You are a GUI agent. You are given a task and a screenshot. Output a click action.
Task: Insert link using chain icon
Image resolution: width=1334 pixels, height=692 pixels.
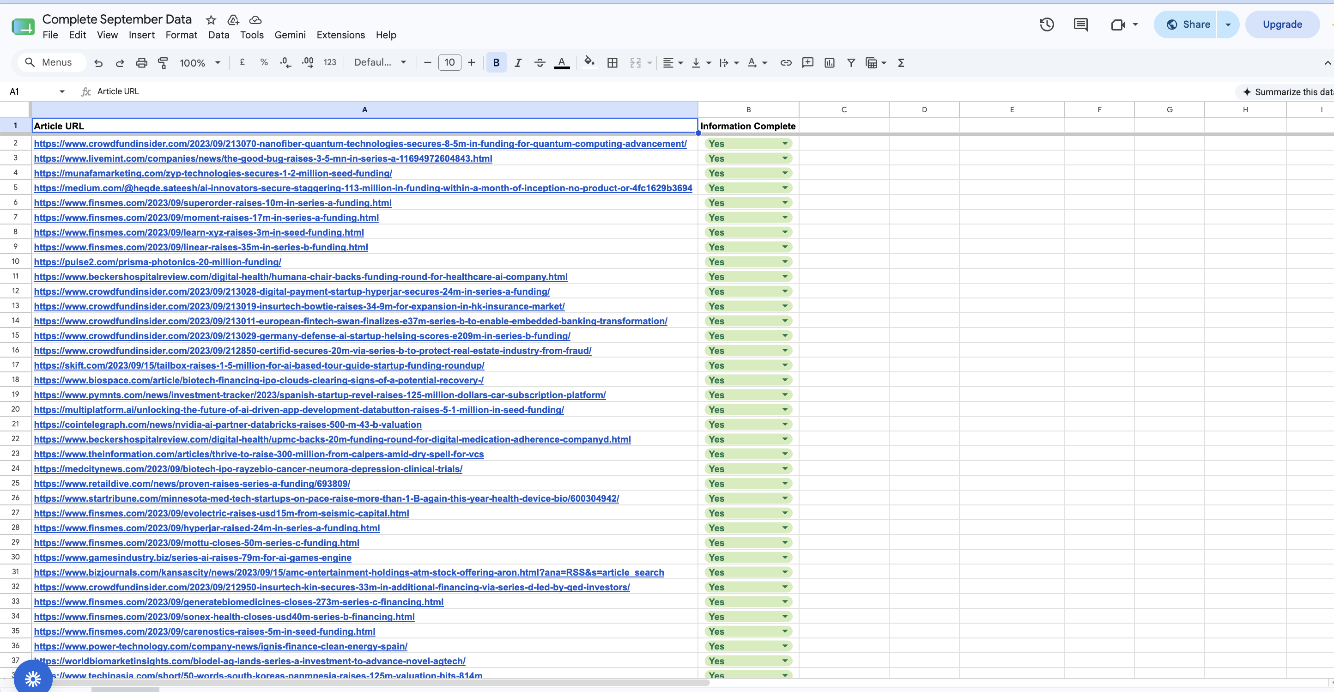[x=786, y=63]
